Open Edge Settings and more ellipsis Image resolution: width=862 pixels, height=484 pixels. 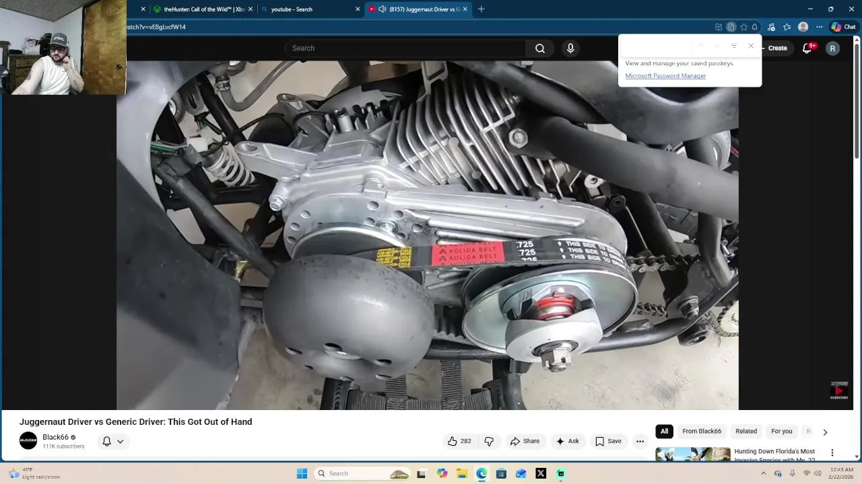pyautogui.click(x=819, y=27)
